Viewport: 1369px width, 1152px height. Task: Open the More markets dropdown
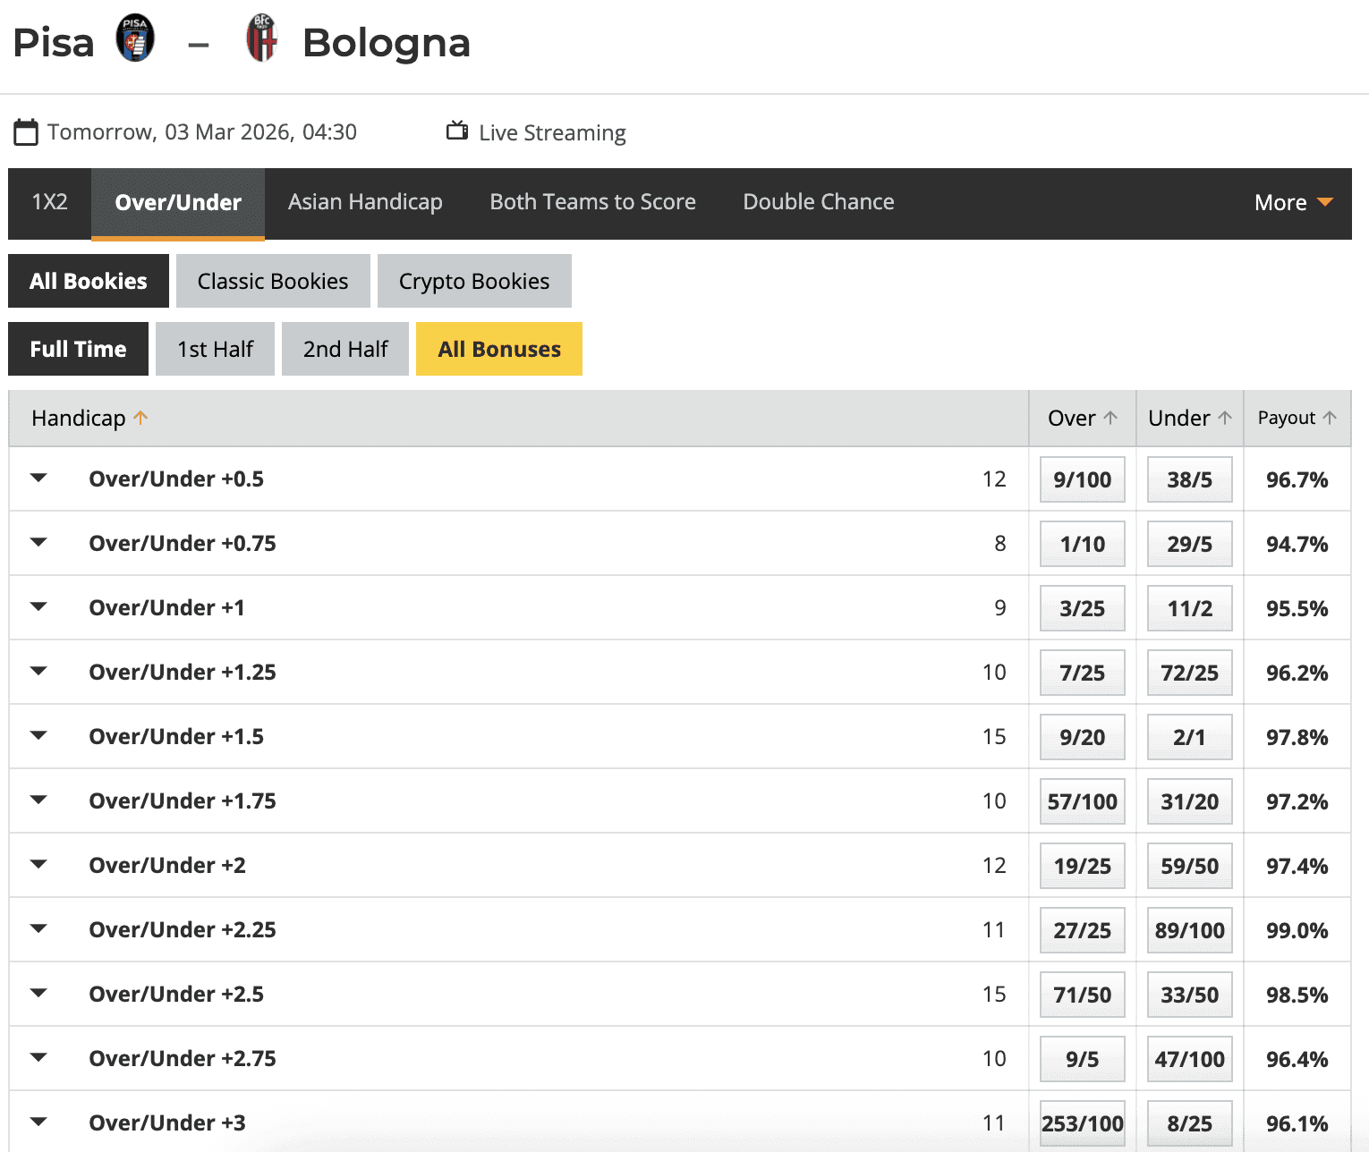(x=1291, y=203)
